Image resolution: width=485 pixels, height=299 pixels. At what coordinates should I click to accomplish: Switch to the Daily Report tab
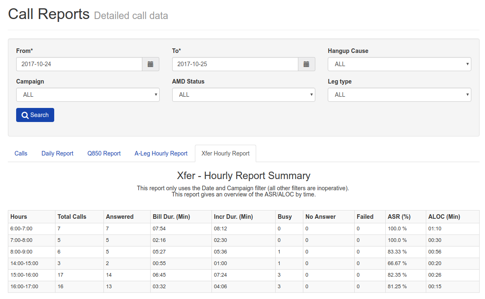click(x=57, y=153)
